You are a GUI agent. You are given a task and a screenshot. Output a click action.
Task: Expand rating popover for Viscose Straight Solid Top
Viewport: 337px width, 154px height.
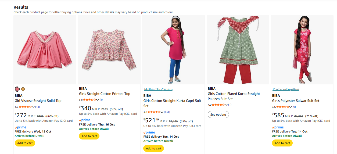click(33, 107)
